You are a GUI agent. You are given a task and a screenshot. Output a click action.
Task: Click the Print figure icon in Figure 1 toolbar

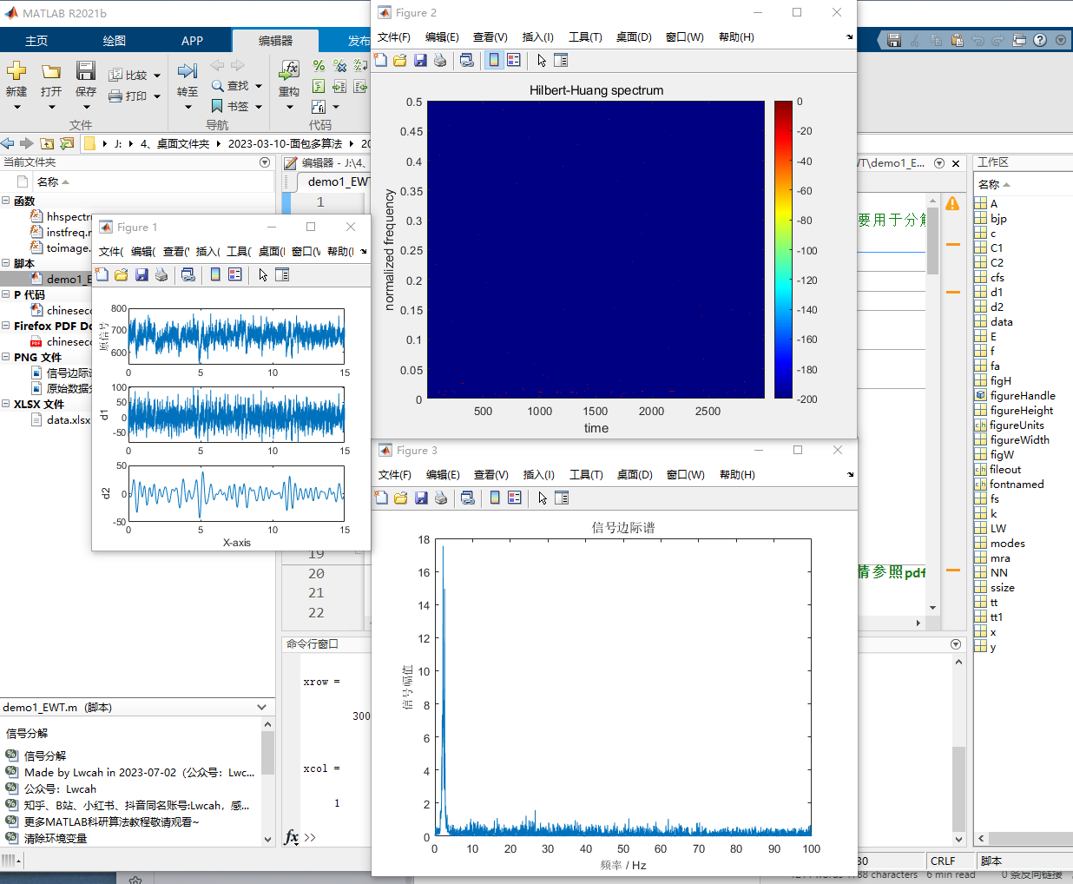tap(161, 274)
